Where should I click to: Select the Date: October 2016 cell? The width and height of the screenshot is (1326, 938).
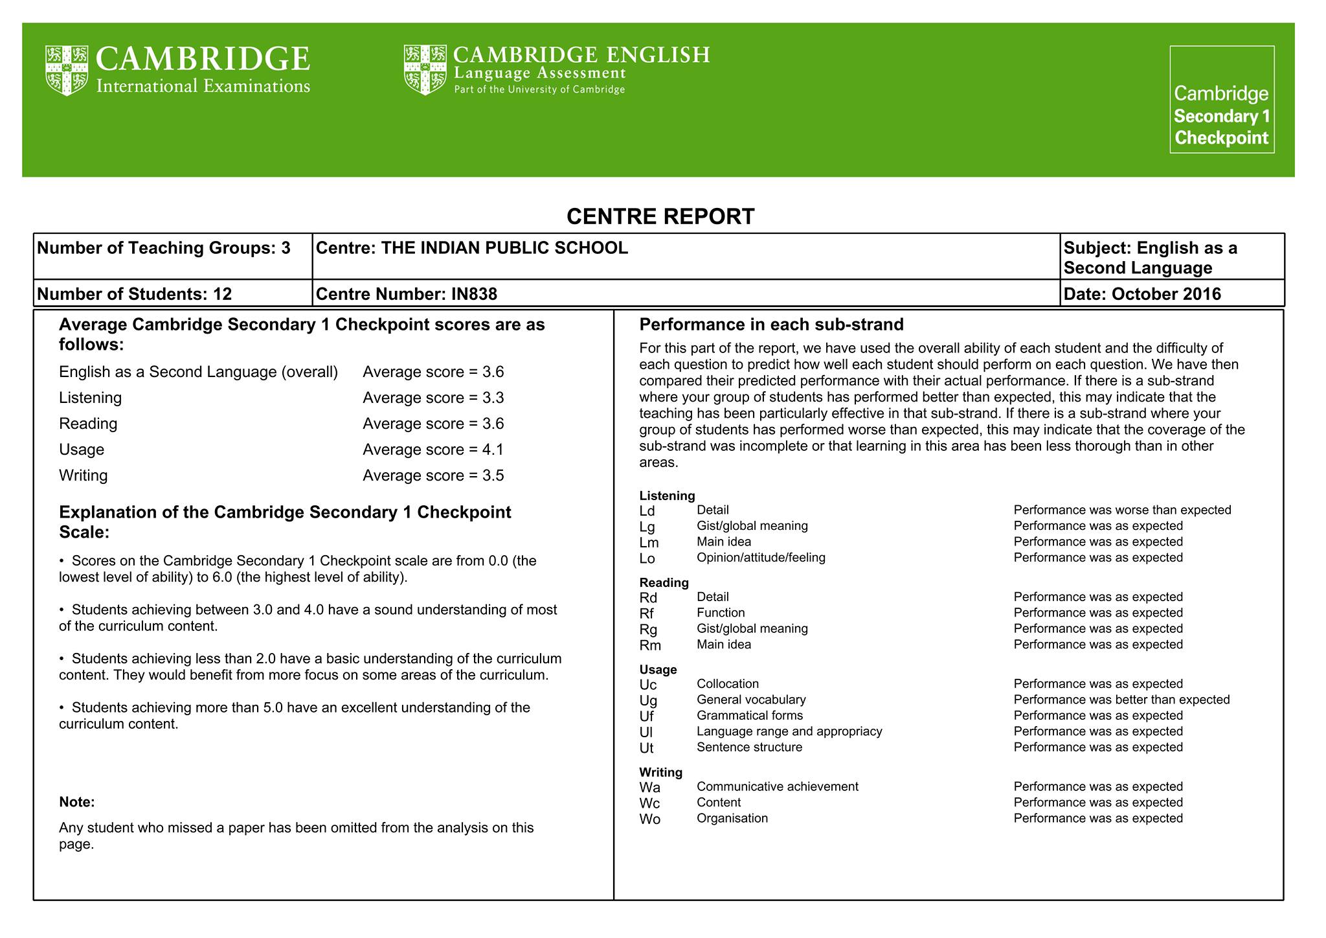1173,293
